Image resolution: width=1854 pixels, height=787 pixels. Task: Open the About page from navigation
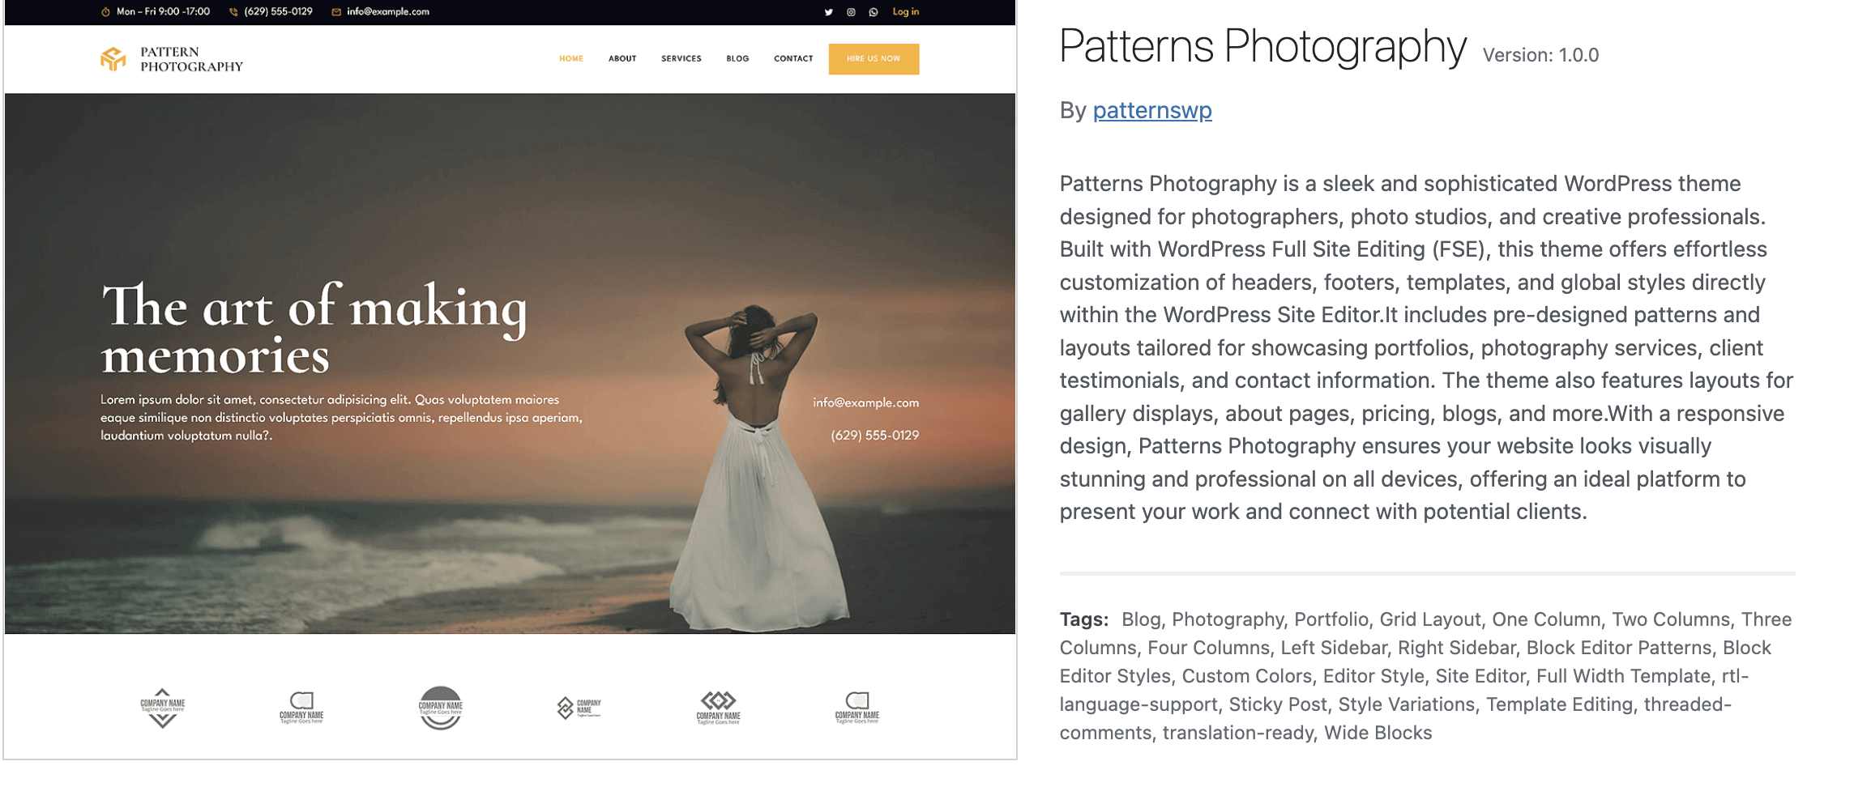[x=622, y=59]
